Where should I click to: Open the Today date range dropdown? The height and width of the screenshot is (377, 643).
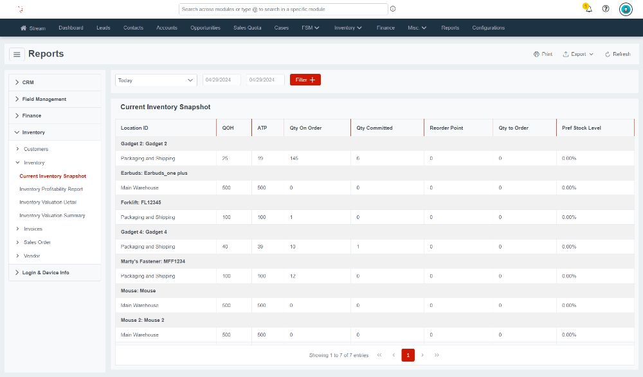(155, 80)
